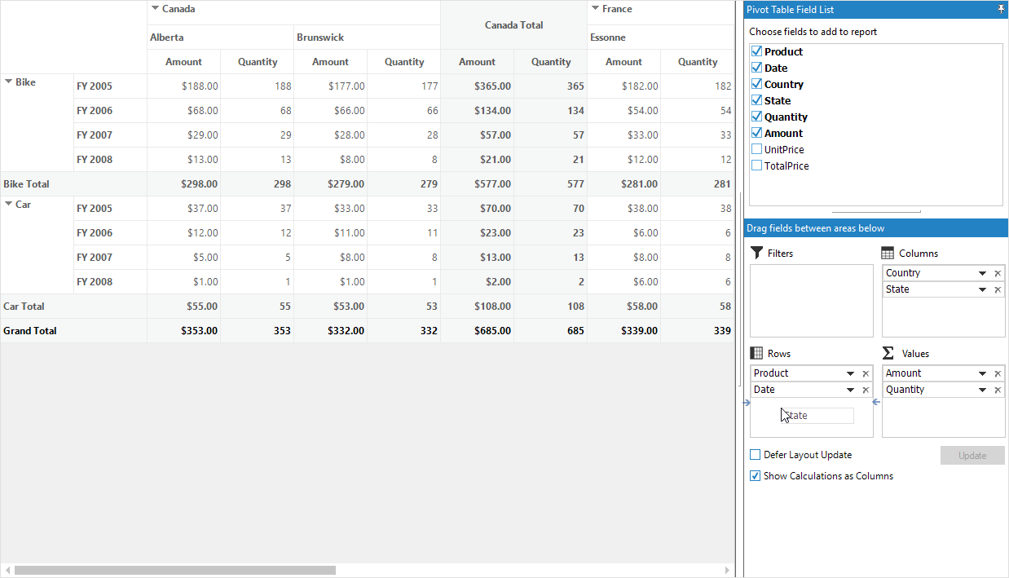Click Brunswick Amount cell $177.00

(x=330, y=86)
